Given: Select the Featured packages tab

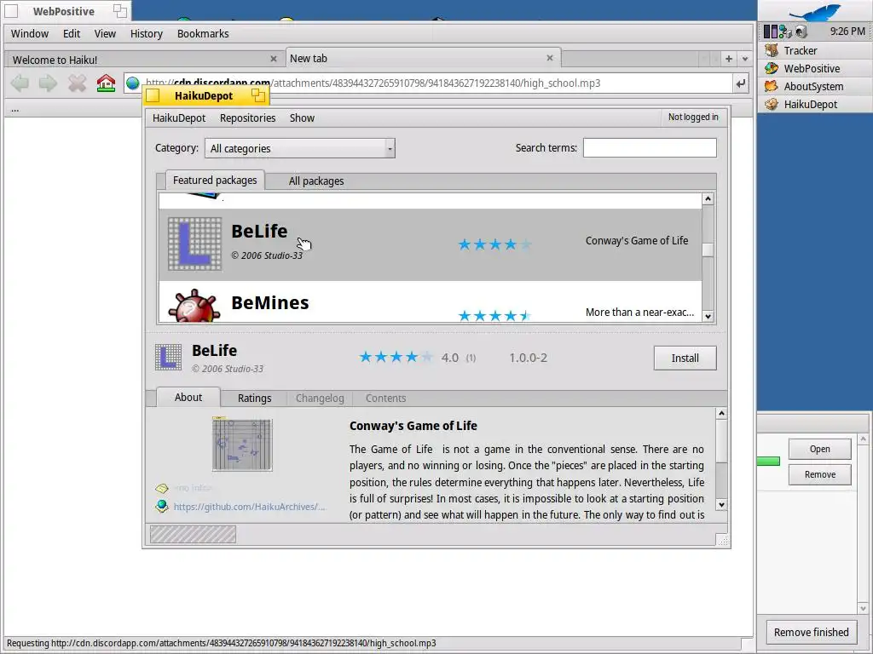Looking at the screenshot, I should (214, 181).
